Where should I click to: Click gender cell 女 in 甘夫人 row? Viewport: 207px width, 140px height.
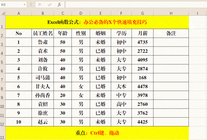coord(81,86)
